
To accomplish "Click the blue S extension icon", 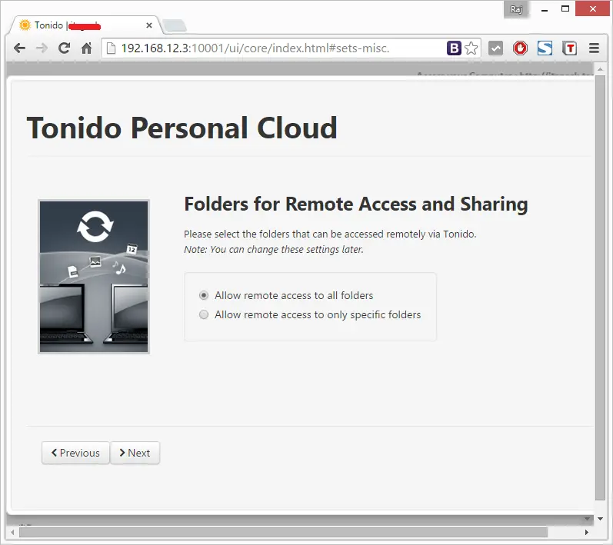I will (x=545, y=48).
